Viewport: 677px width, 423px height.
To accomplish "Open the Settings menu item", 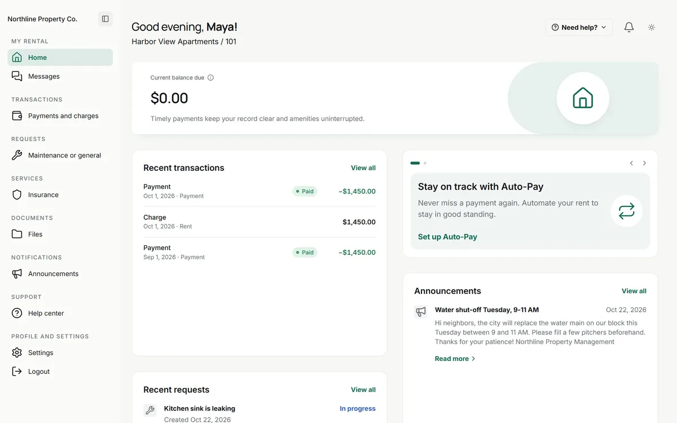I will tap(60, 352).
